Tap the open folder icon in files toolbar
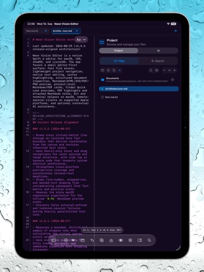This screenshot has height=272, width=204. 103,70
